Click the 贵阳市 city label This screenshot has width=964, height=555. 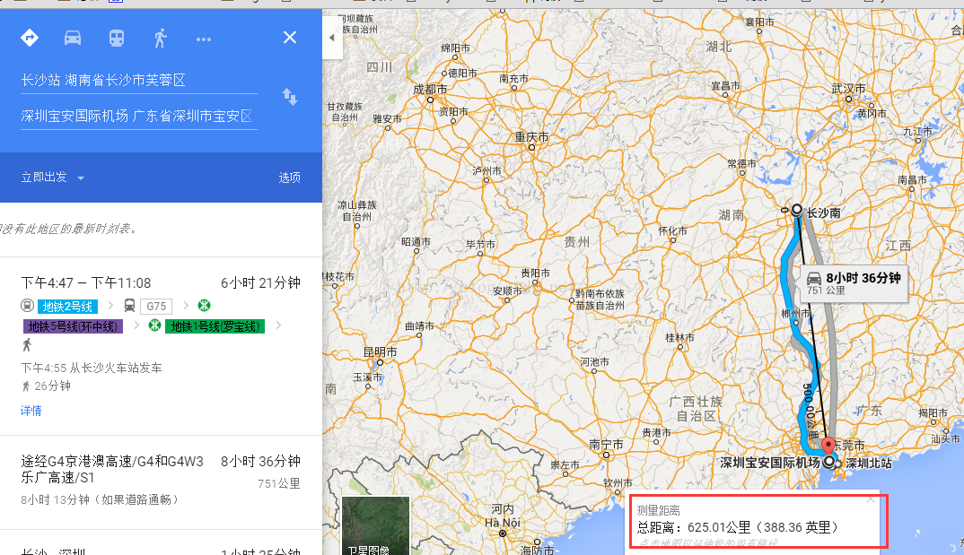(536, 273)
